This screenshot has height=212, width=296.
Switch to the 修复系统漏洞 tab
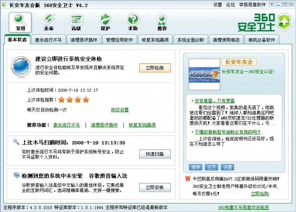point(155,40)
